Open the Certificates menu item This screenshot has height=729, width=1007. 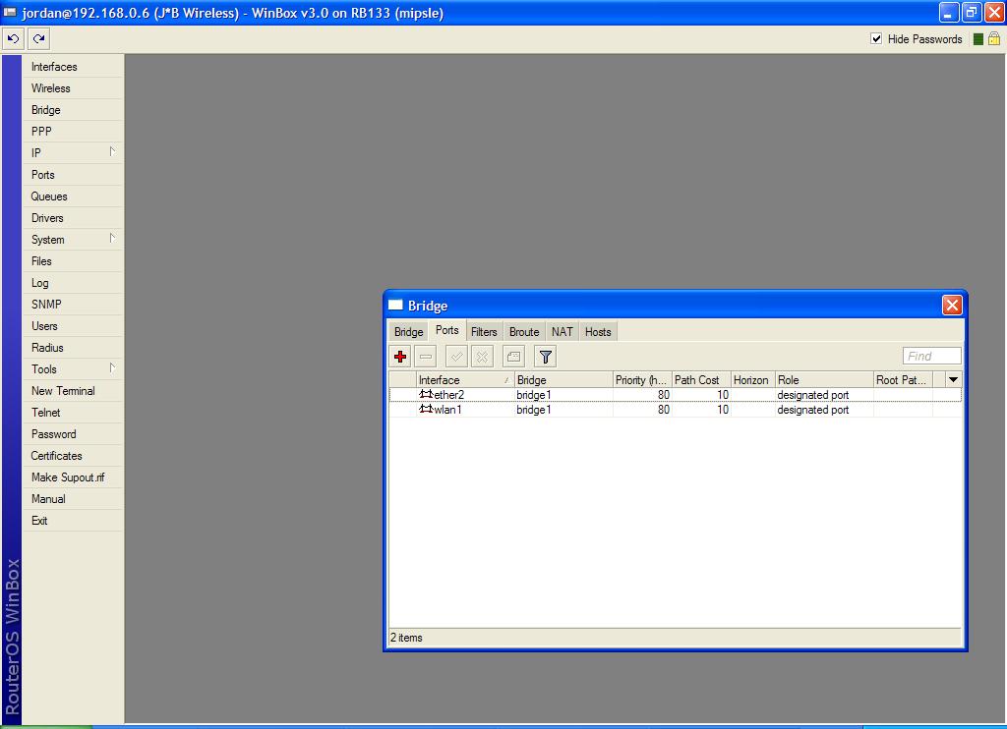pos(72,456)
